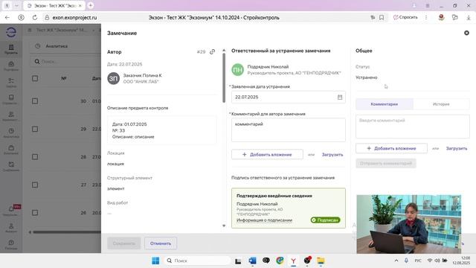Click ПН avatar of Подрядчик Николай

(237, 69)
